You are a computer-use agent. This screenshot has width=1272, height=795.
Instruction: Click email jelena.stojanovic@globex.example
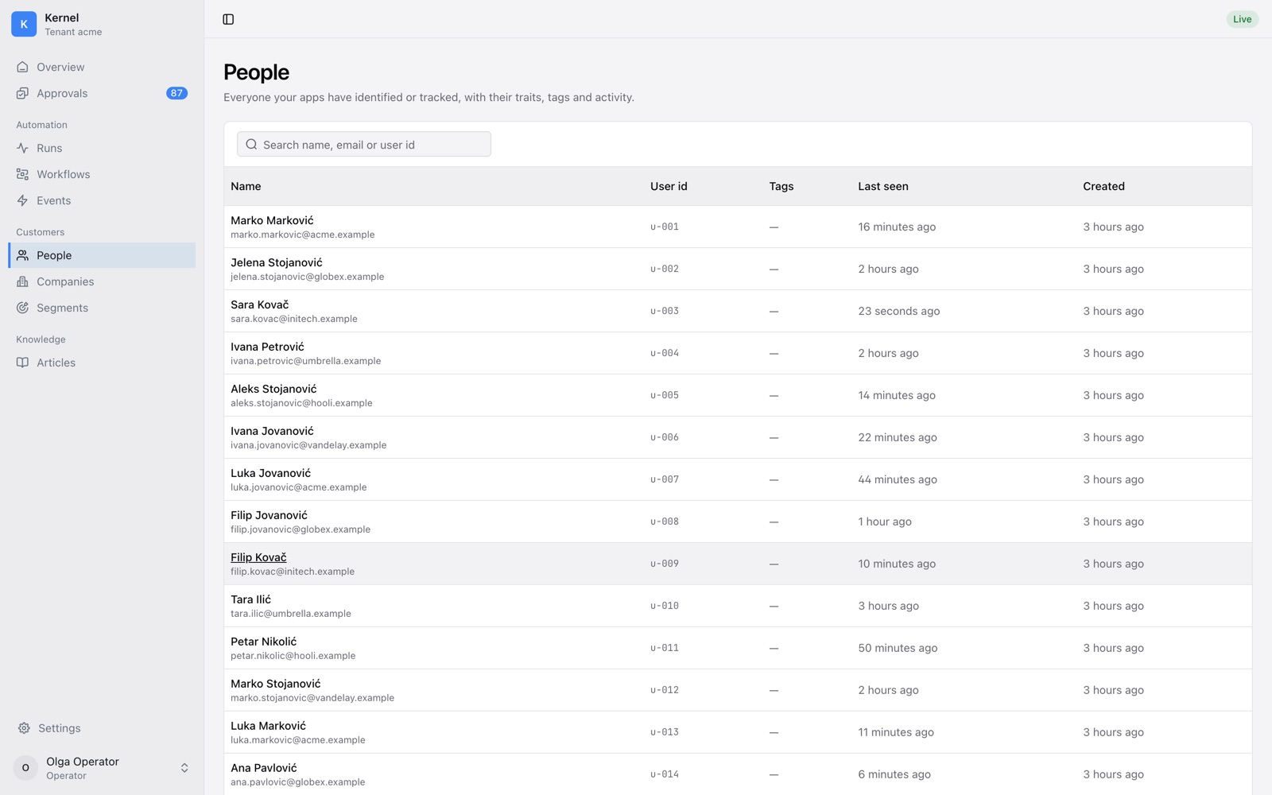308,277
